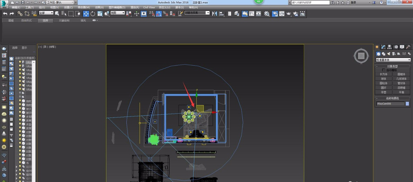Click the Align tool icon
Image resolution: width=413 pixels, height=182 pixels.
(x=221, y=14)
